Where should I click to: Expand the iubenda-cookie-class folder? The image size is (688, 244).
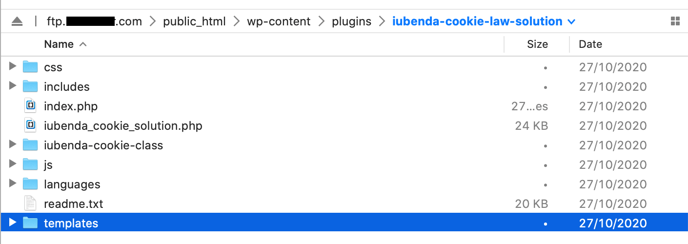pos(13,145)
